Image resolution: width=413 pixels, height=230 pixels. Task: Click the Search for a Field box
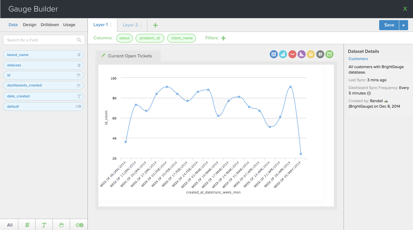44,40
